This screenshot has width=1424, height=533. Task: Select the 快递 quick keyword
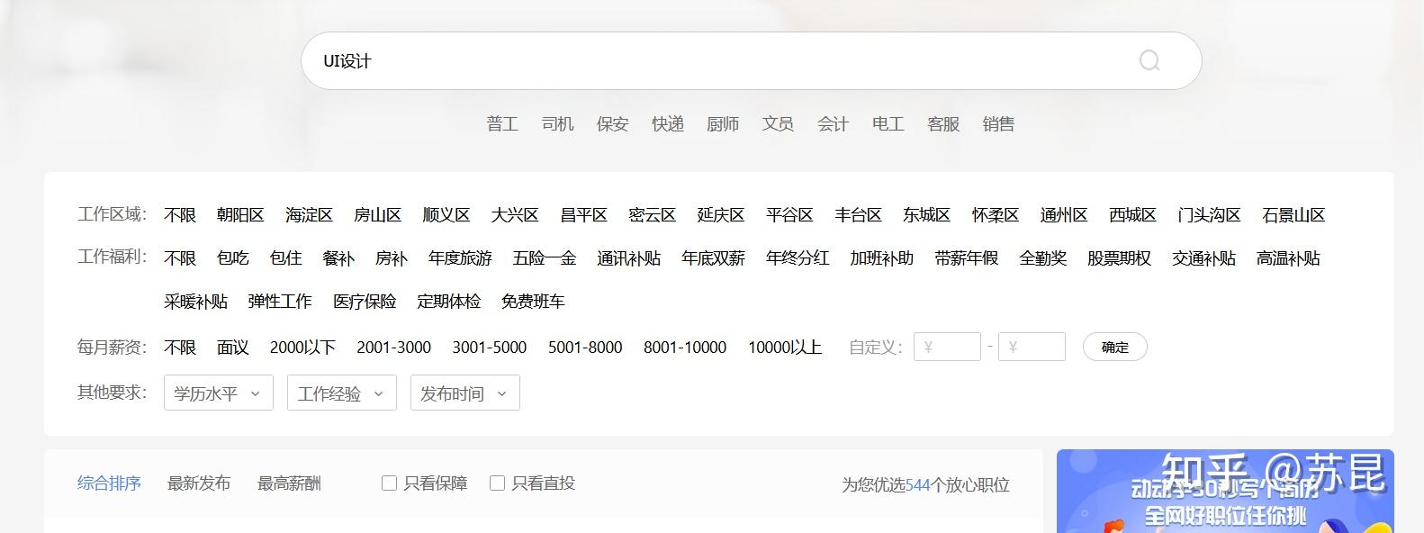(668, 124)
